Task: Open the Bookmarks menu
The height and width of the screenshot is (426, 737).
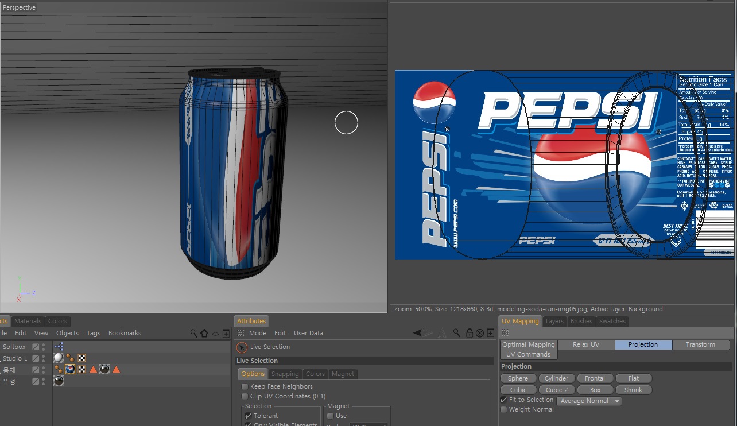Action: point(125,333)
